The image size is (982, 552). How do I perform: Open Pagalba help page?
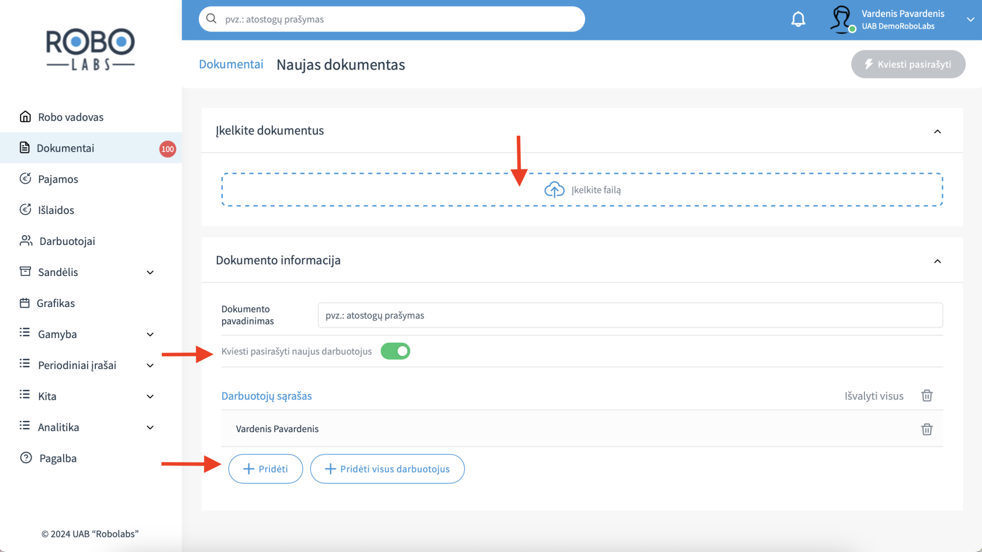coord(91,458)
